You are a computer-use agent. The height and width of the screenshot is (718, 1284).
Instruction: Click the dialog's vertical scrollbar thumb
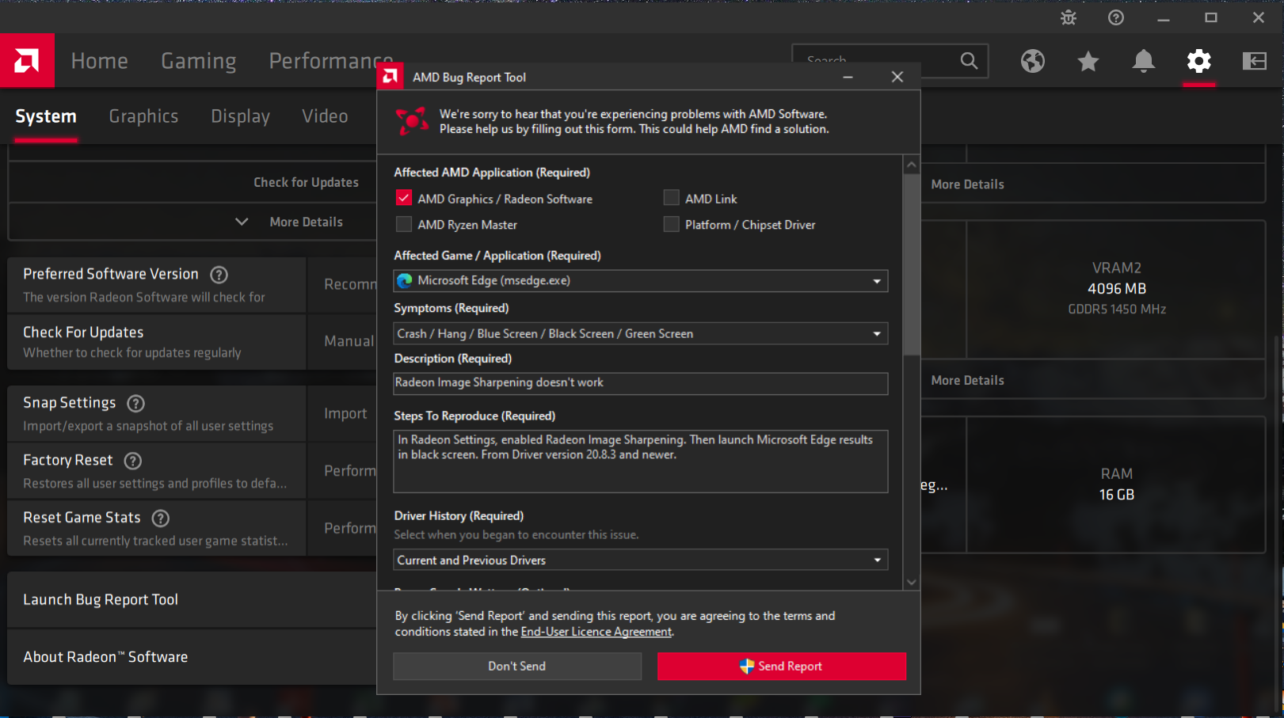coord(912,264)
